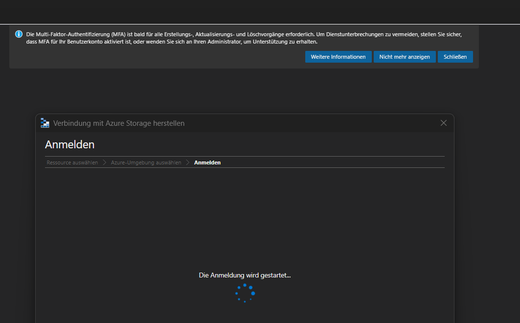The height and width of the screenshot is (323, 520).
Task: Click the Anmelden breadcrumb step
Action: [x=207, y=162]
